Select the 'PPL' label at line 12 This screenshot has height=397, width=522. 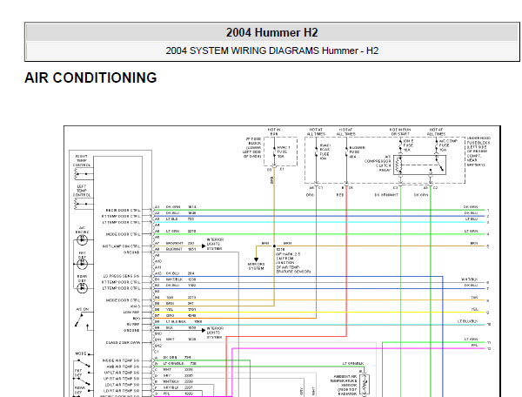coord(474,346)
